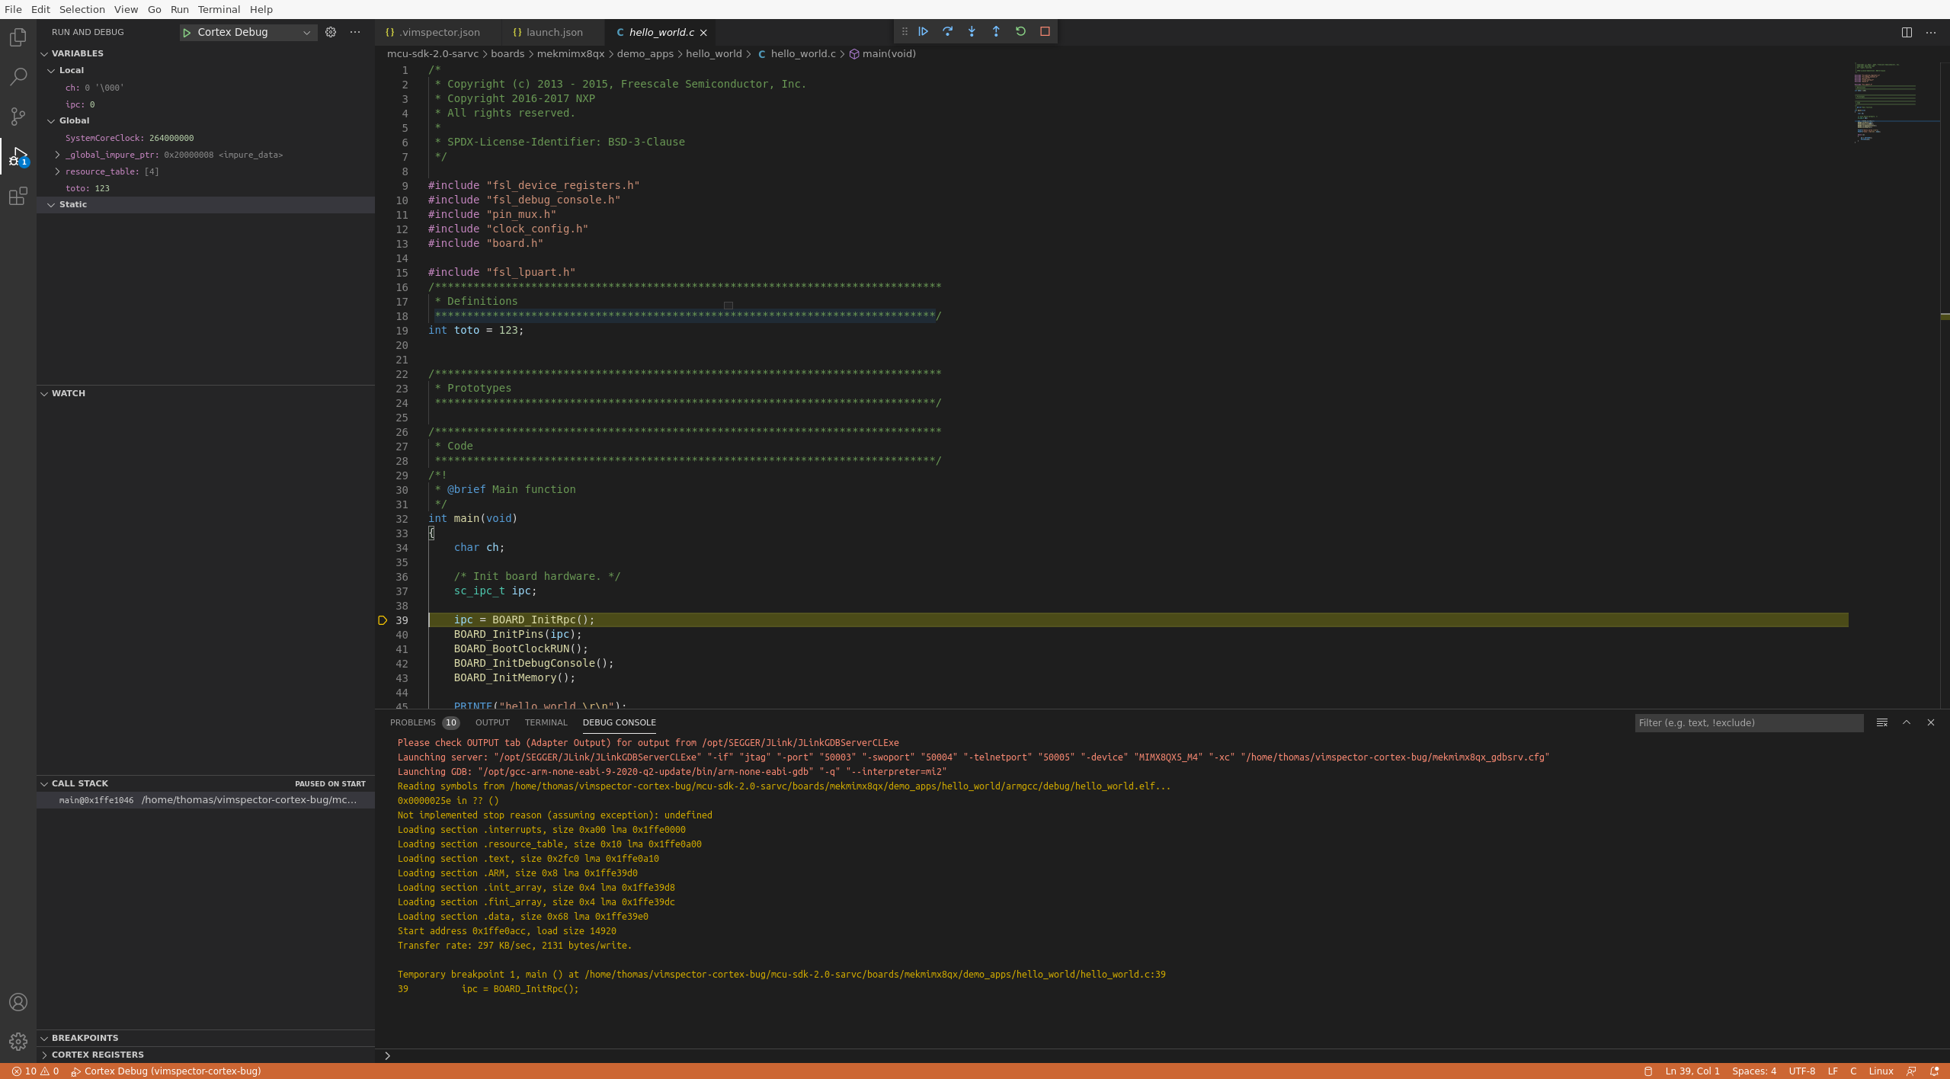Viewport: 1950px width, 1079px height.
Task: Click the Step Into debug icon
Action: [x=972, y=31]
